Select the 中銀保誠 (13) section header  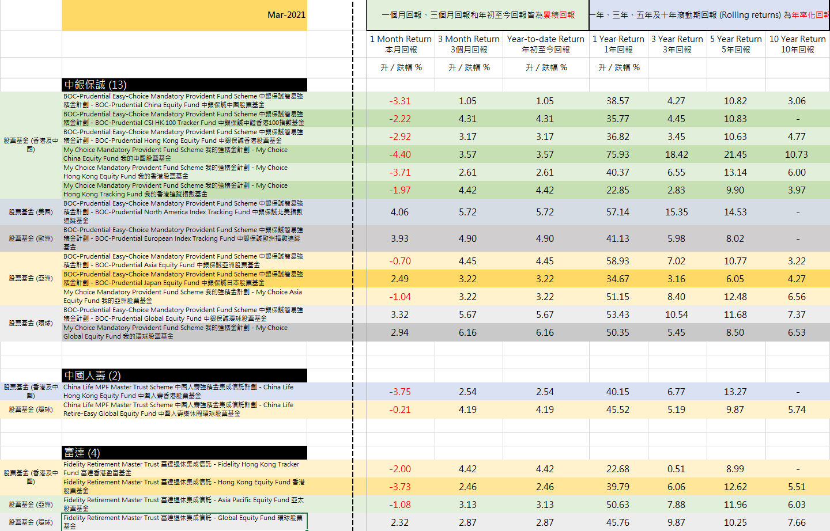tap(184, 85)
